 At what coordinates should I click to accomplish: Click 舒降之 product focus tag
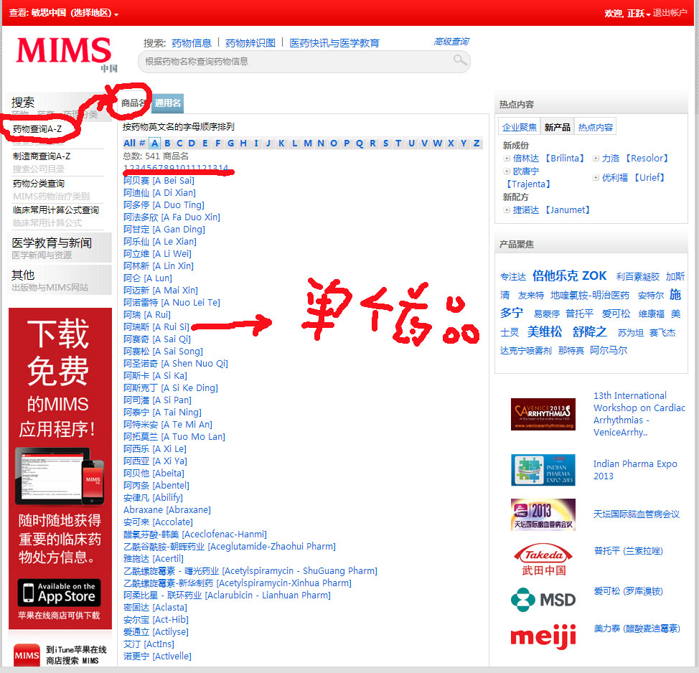point(589,331)
